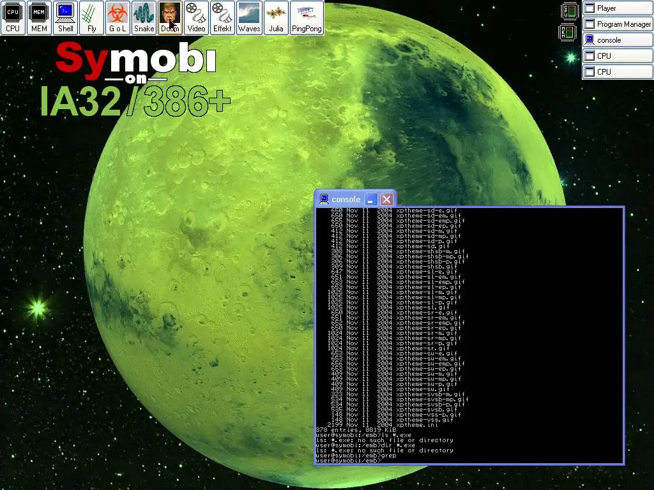Close the console window

[386, 199]
